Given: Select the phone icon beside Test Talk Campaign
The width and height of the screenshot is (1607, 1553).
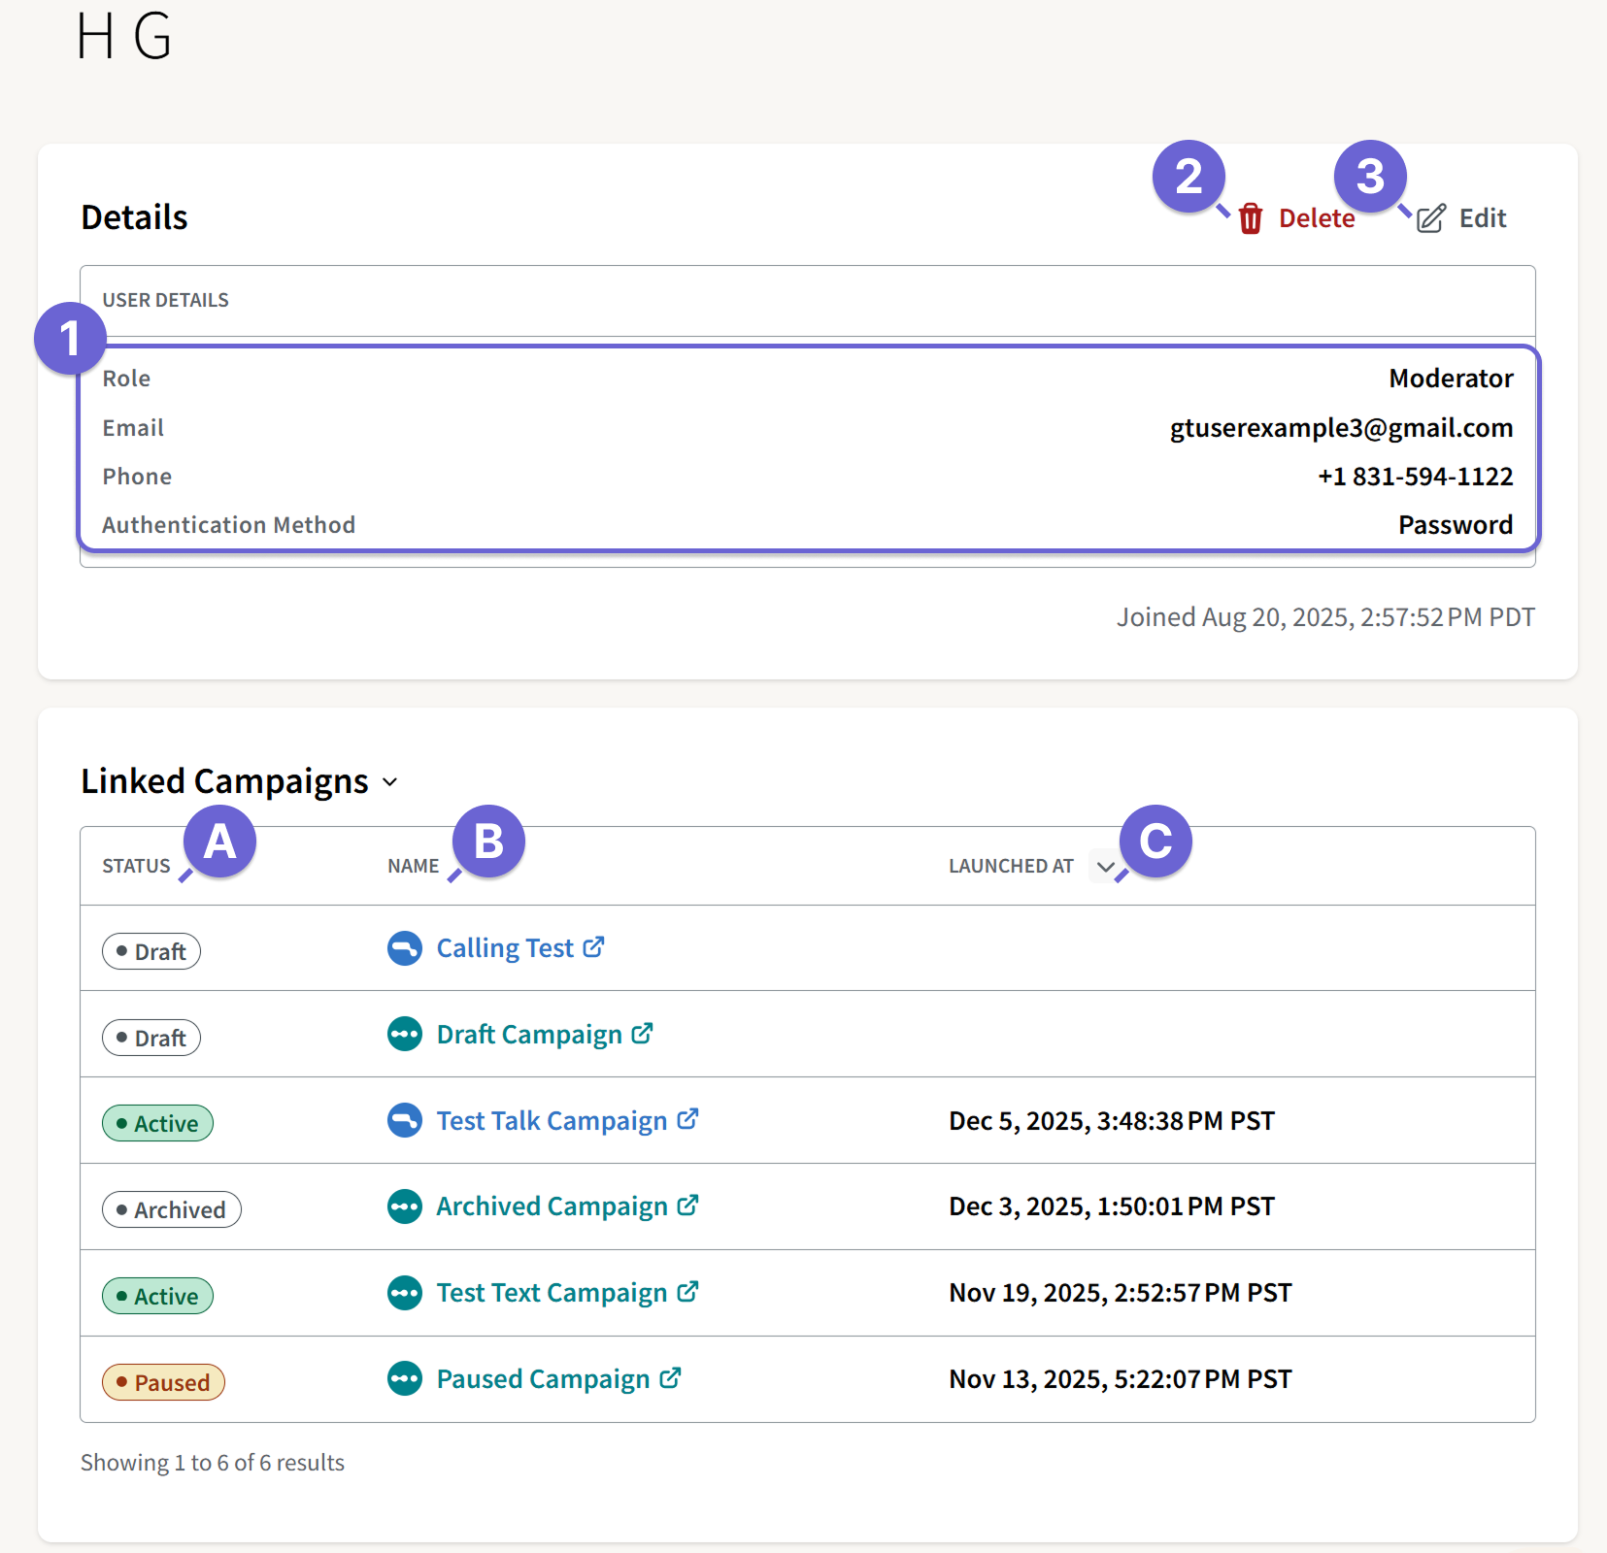Looking at the screenshot, I should click(x=405, y=1121).
